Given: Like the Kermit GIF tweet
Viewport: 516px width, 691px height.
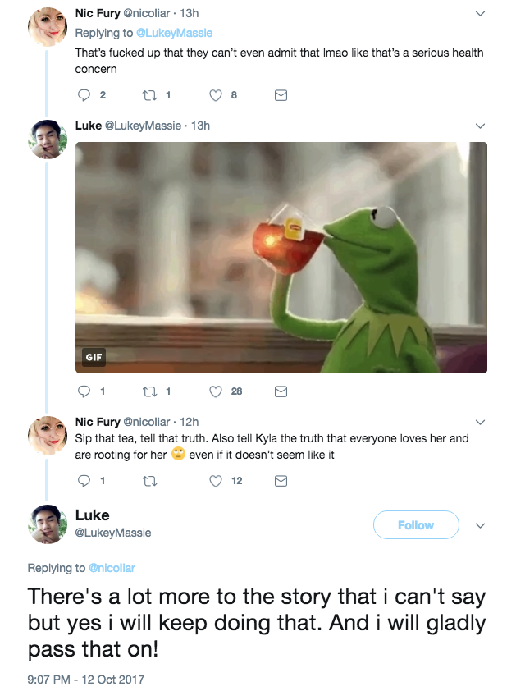Looking at the screenshot, I should 217,391.
